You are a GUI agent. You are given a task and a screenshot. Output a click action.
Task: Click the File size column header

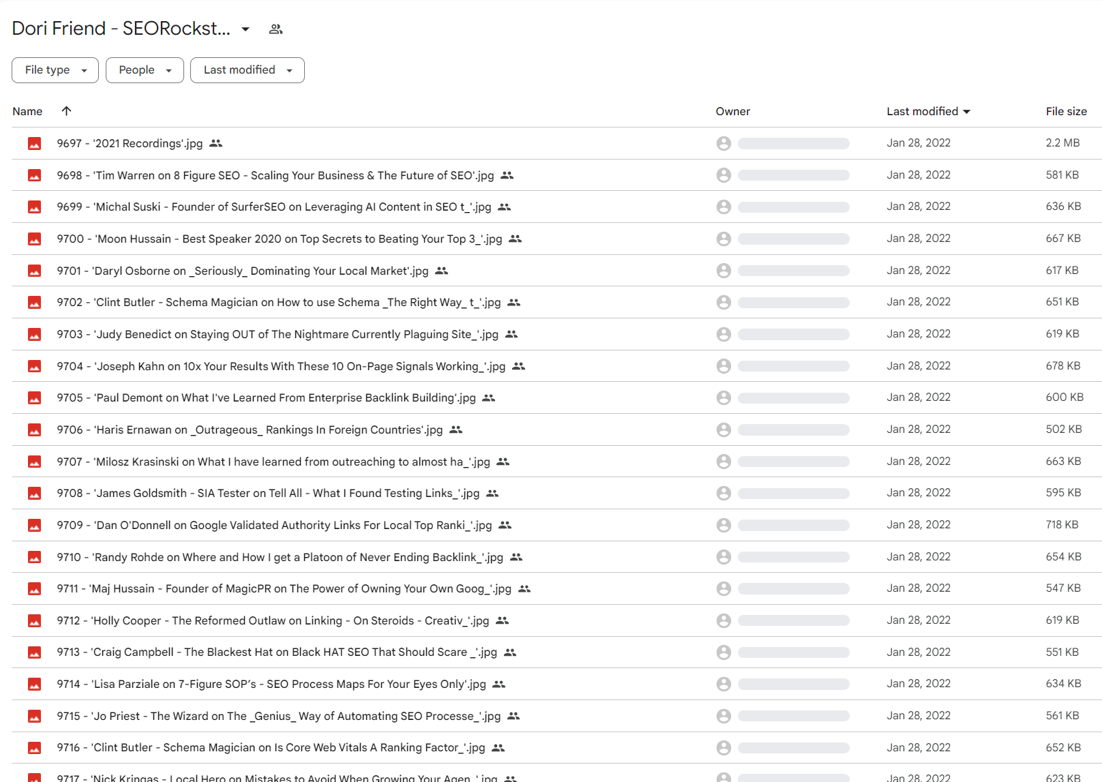tap(1067, 111)
